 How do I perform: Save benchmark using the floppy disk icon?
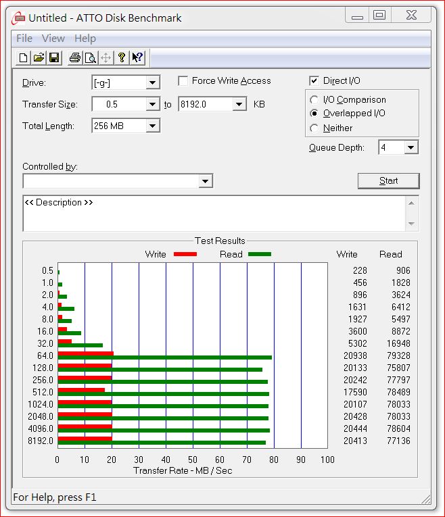click(54, 58)
